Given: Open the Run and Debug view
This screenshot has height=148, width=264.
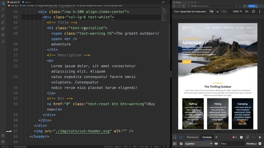Looking at the screenshot, I should 3,22.
